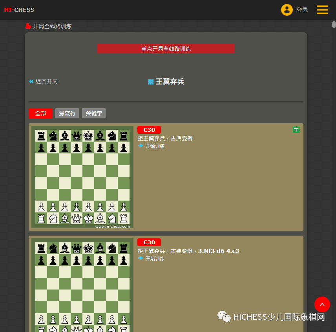Click the WeChat logo icon

pos(224,316)
